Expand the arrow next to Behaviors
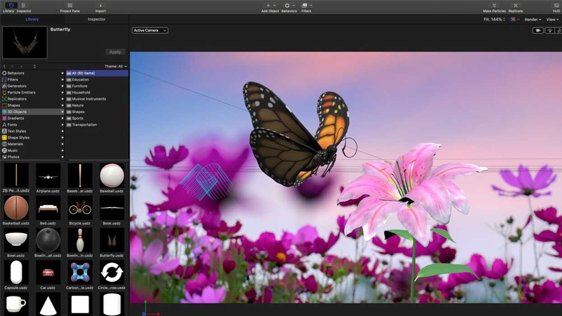562x316 pixels. tap(63, 73)
